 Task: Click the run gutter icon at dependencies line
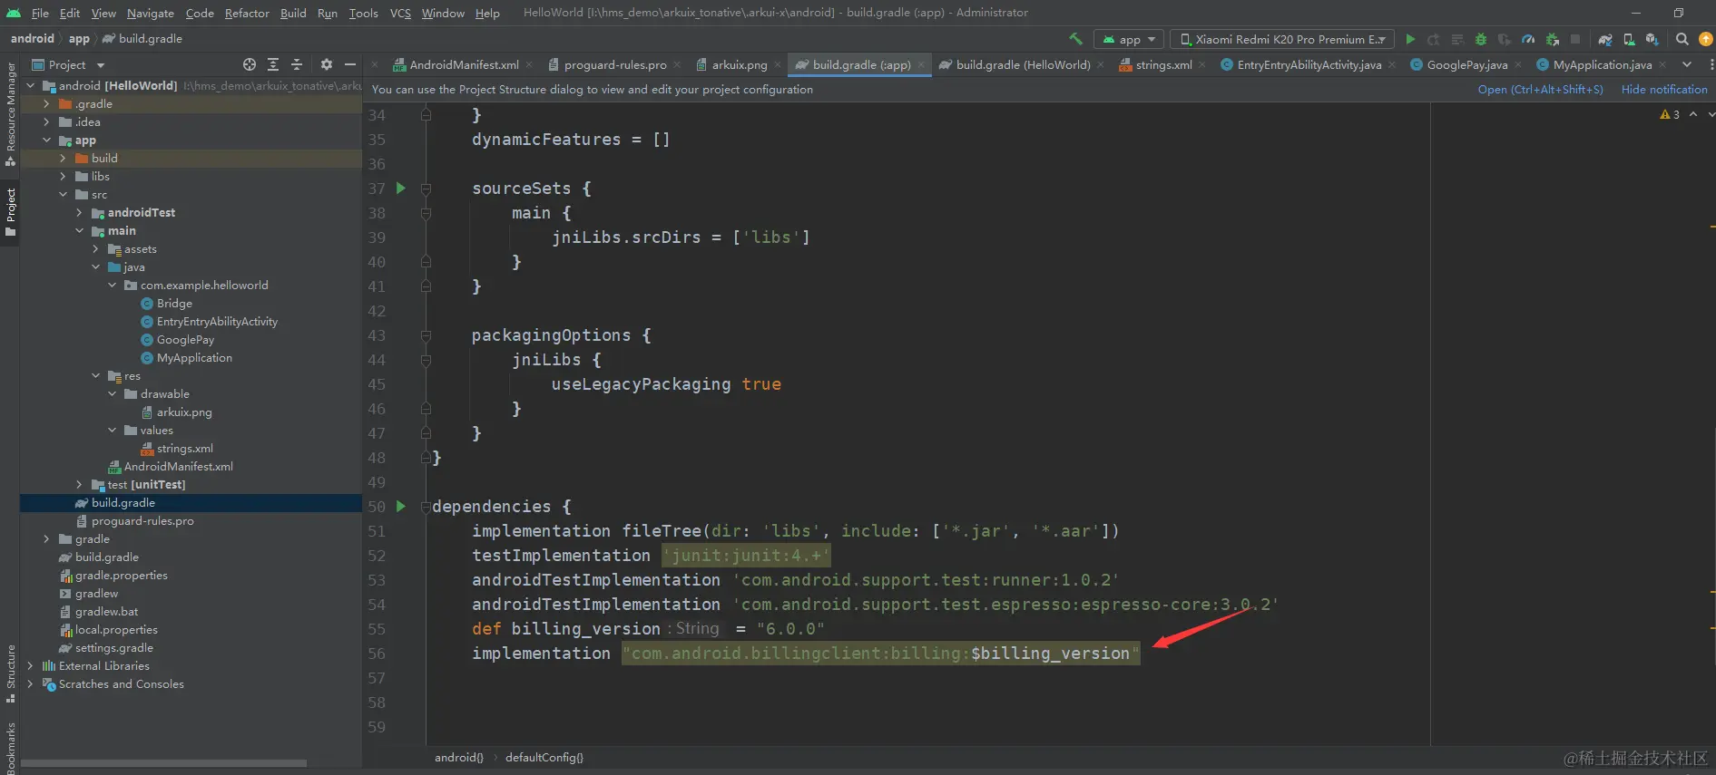click(x=401, y=507)
